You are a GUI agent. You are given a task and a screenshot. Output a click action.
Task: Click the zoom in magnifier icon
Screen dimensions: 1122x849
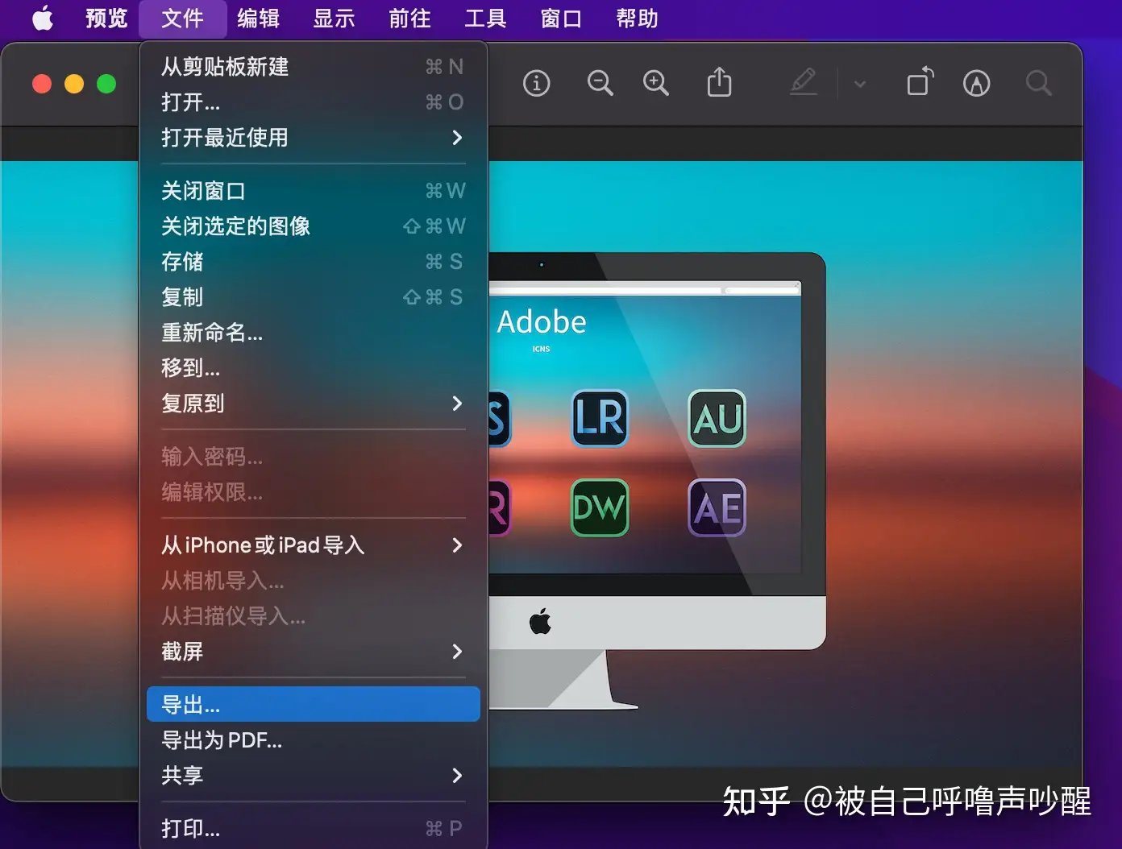coord(656,83)
